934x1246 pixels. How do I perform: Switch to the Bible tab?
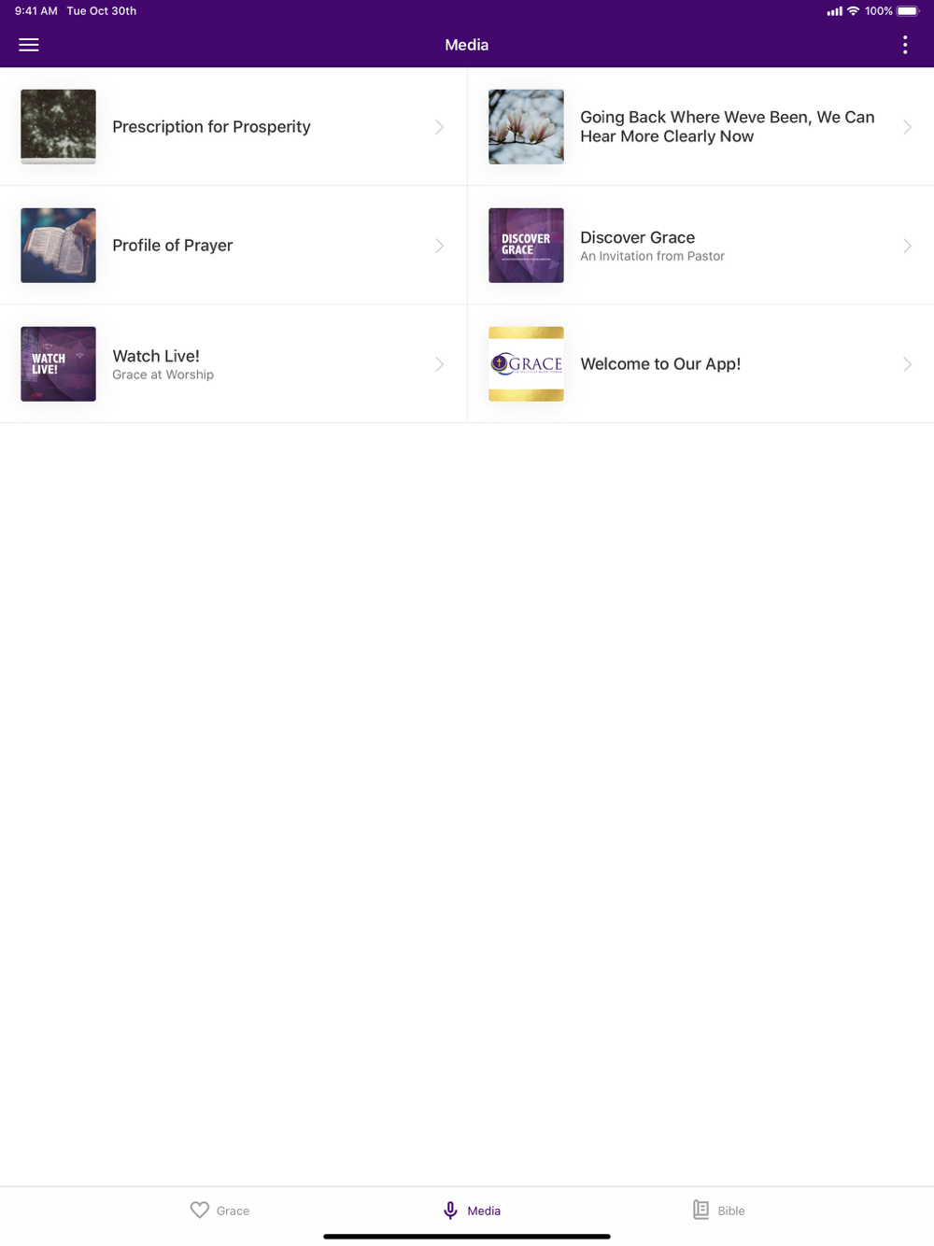(x=719, y=1210)
